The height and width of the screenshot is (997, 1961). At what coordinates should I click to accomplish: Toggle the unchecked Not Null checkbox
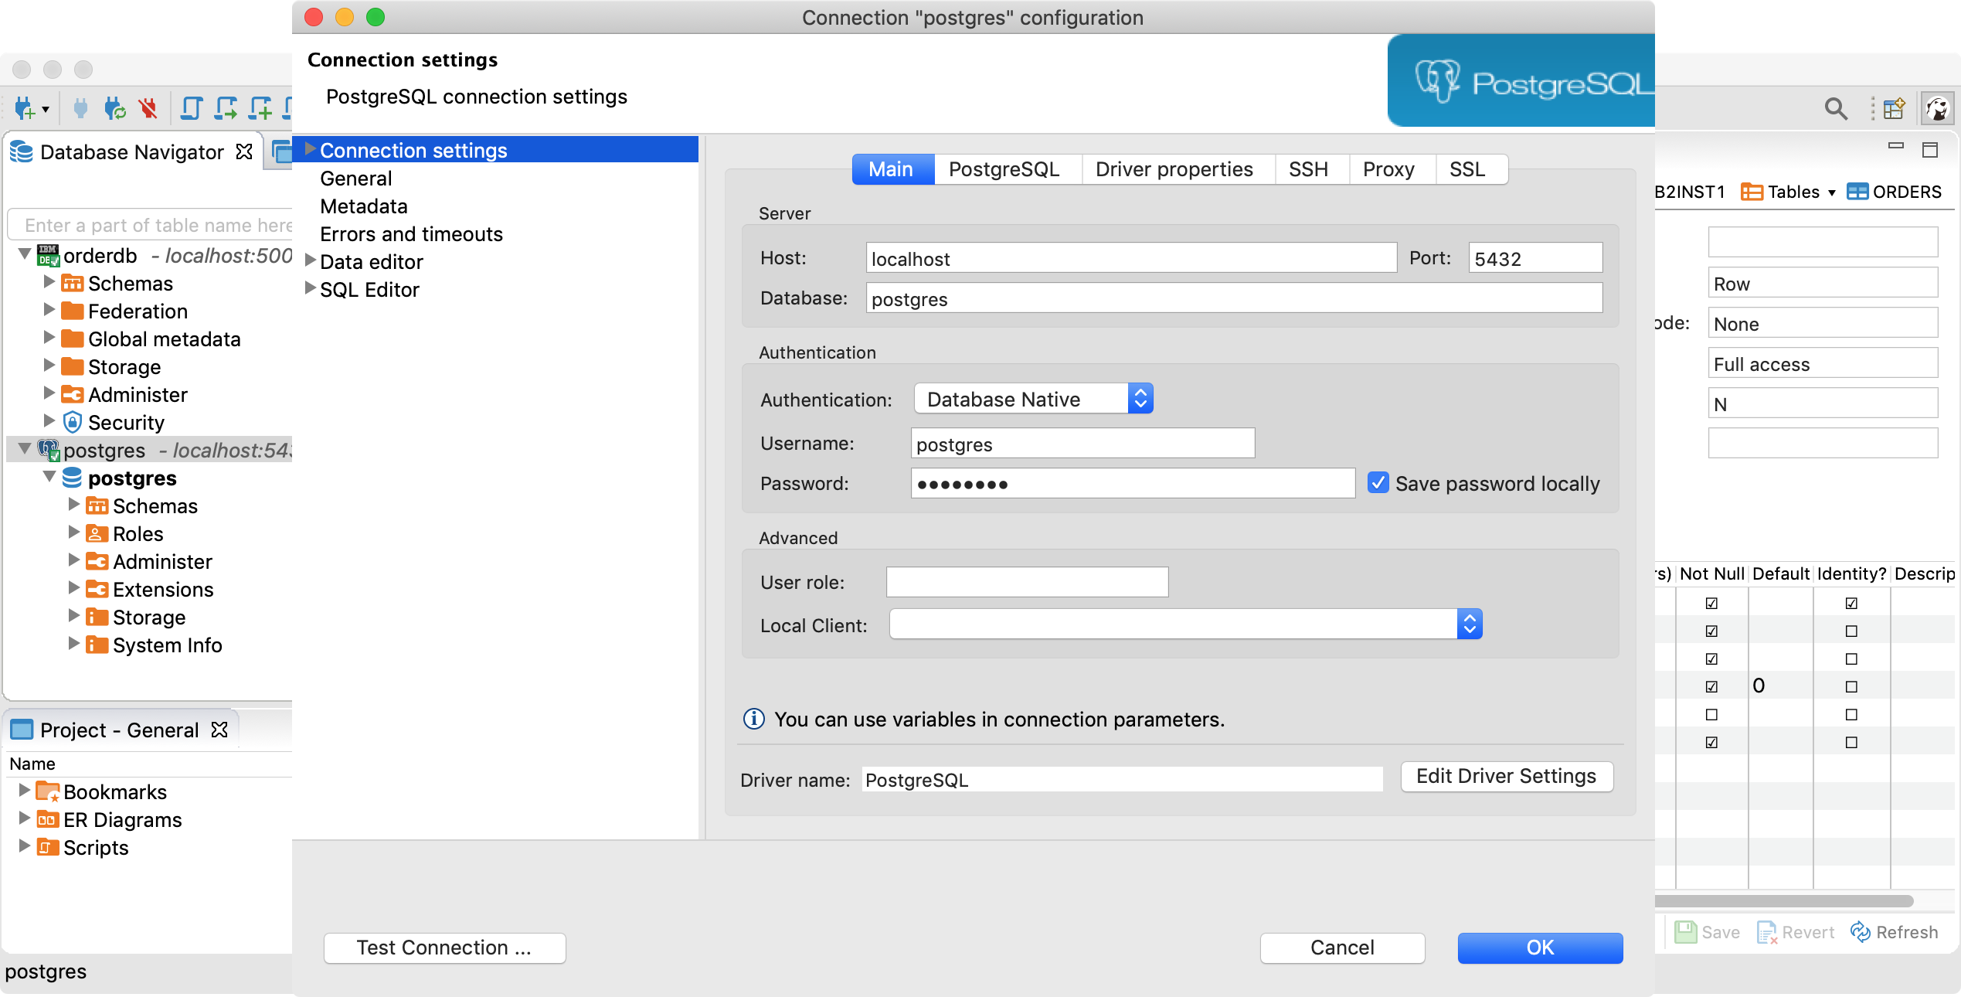click(1711, 714)
